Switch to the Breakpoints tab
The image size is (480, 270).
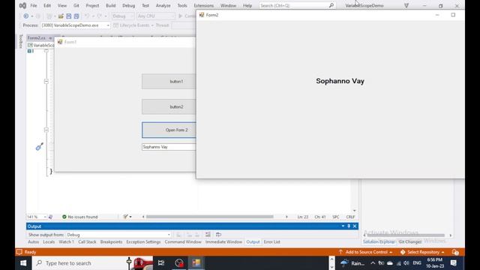[x=111, y=241]
